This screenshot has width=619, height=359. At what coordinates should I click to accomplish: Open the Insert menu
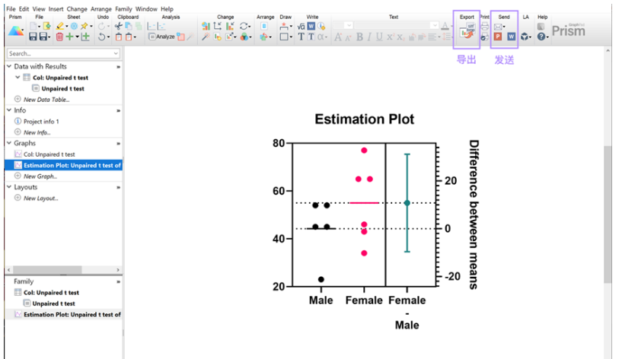tap(56, 8)
